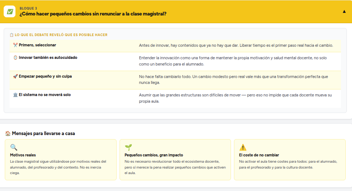
Task: Click the Bloque 3 header question title
Action: (93, 14)
